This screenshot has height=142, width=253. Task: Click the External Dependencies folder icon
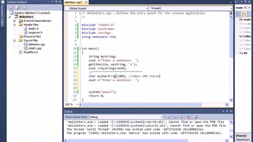click(x=21, y=21)
